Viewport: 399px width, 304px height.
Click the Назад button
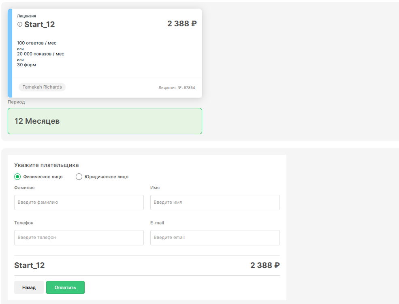point(29,287)
